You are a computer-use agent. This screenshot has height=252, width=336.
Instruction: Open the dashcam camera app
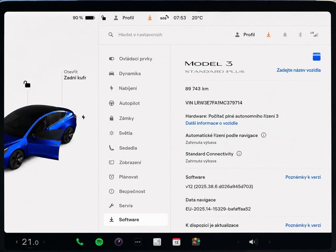118,242
